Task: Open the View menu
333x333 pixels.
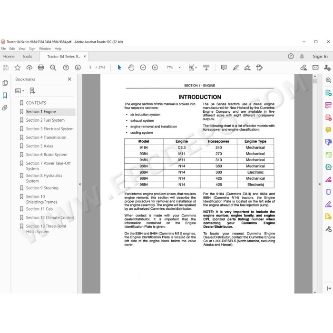Action: point(22,49)
